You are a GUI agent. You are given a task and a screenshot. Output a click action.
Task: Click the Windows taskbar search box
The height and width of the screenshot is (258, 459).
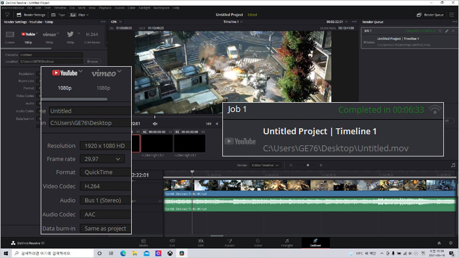(52, 253)
